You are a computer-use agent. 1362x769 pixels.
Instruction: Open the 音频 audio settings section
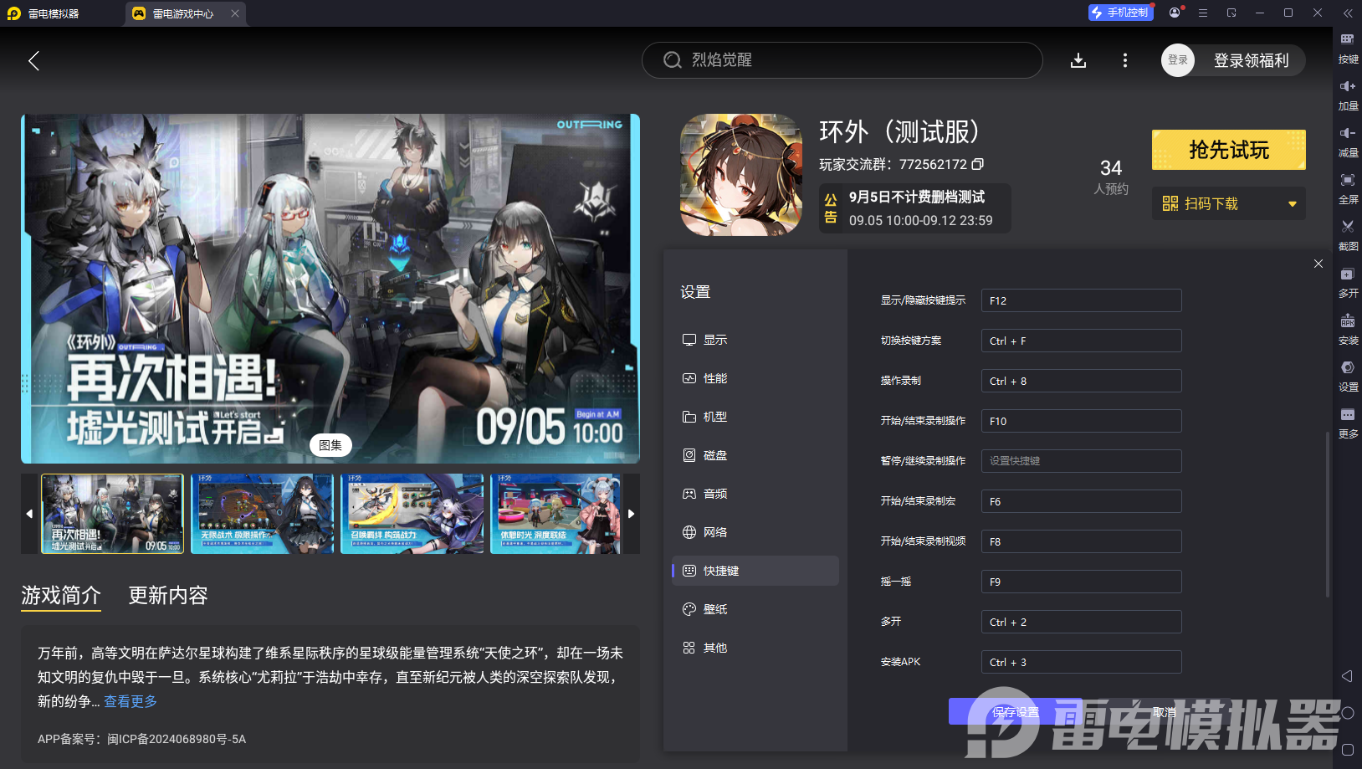714,493
